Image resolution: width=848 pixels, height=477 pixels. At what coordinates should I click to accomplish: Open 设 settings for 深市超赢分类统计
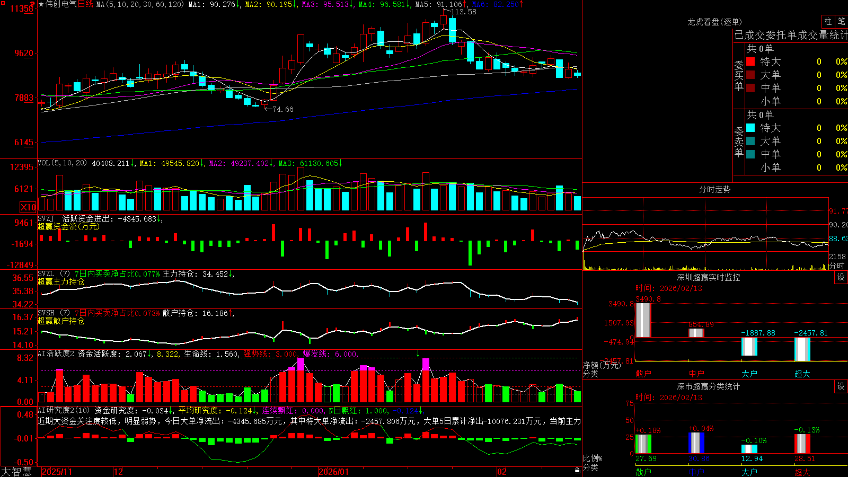tap(841, 386)
